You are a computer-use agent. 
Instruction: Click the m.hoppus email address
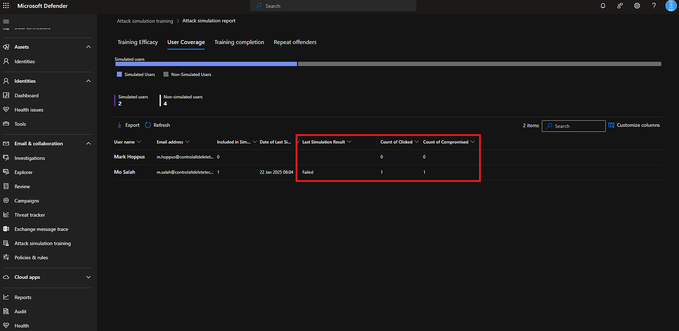pos(185,157)
